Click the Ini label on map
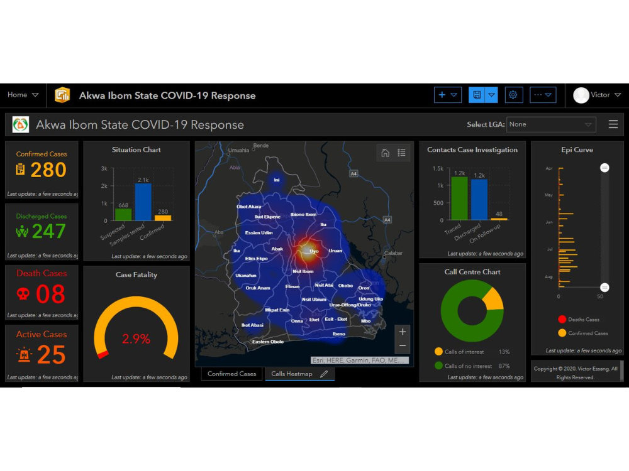The width and height of the screenshot is (629, 471). [277, 180]
